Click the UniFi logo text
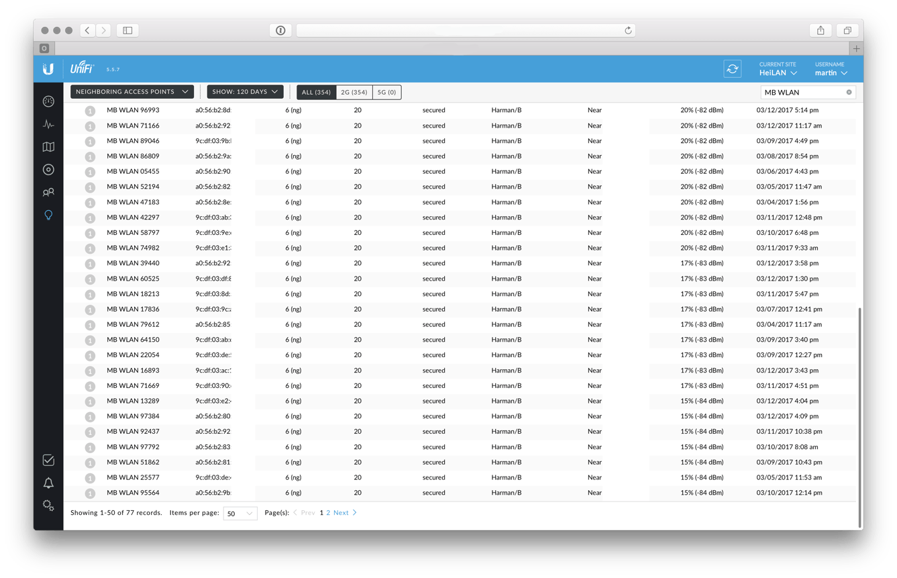Viewport: 897px width, 578px height. point(82,68)
